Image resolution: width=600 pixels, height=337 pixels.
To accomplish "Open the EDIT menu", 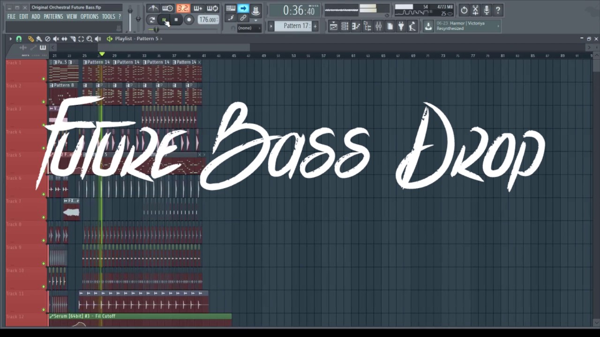I will click(23, 16).
